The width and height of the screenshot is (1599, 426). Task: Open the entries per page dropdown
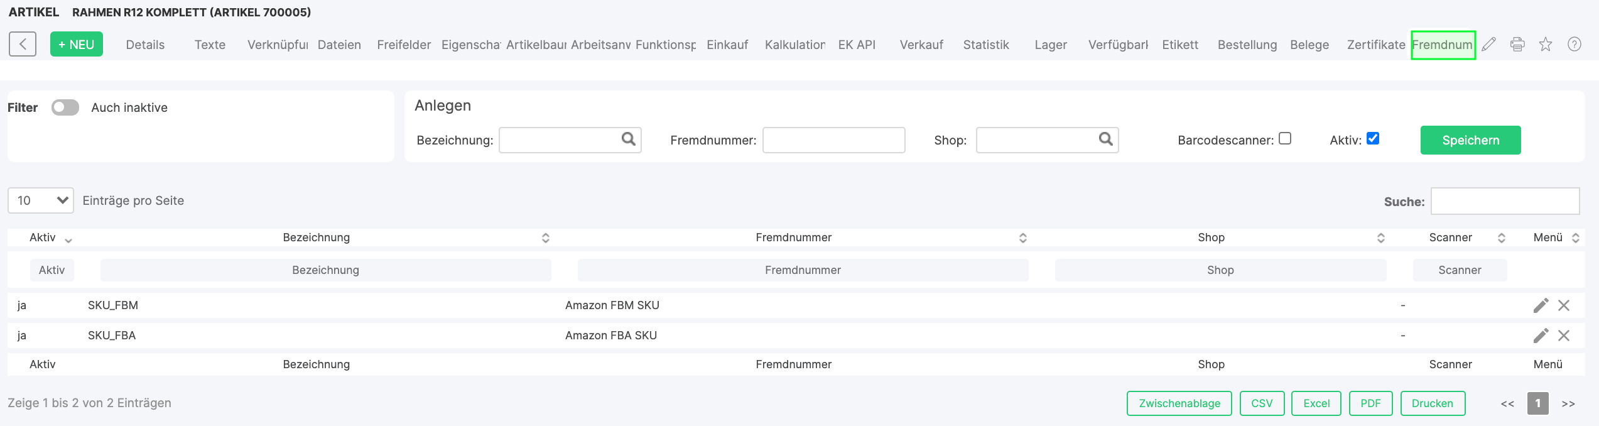[41, 200]
